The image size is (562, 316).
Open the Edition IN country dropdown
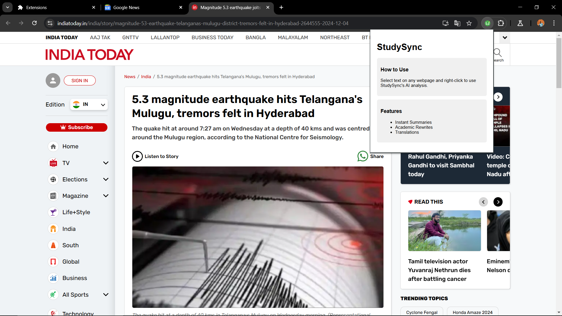point(89,104)
